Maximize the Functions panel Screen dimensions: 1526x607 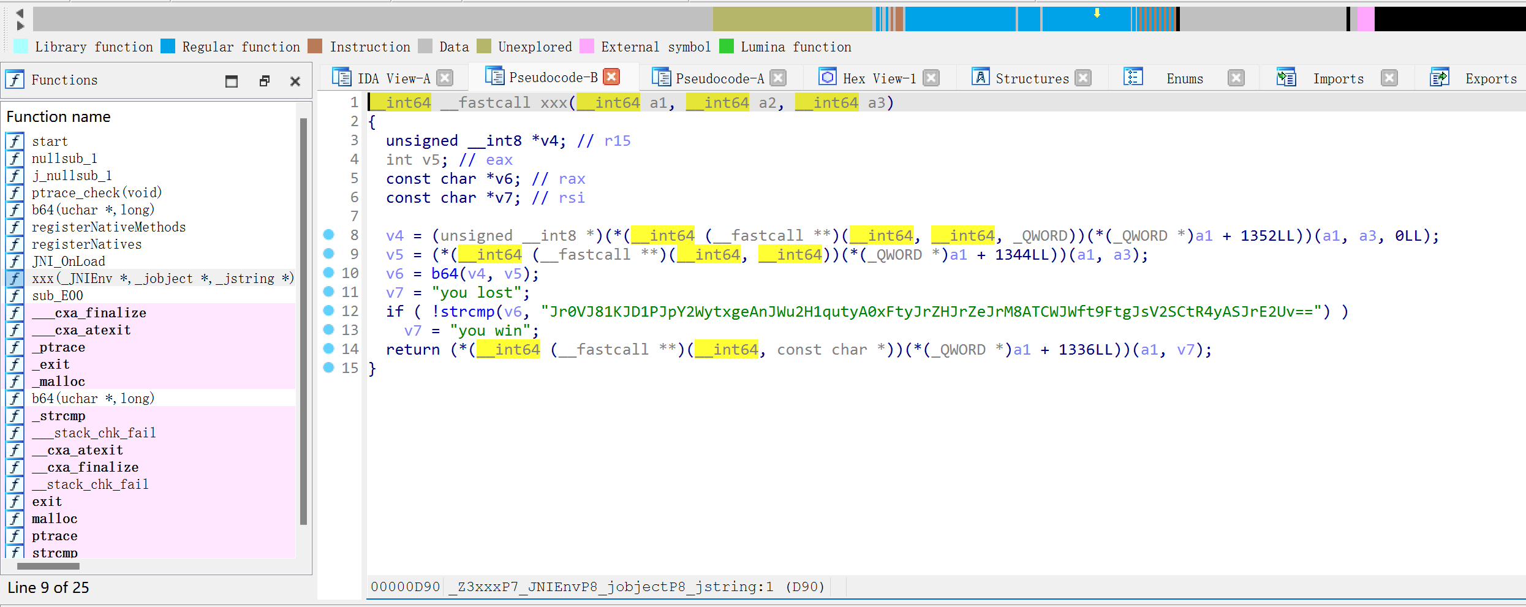[x=232, y=81]
